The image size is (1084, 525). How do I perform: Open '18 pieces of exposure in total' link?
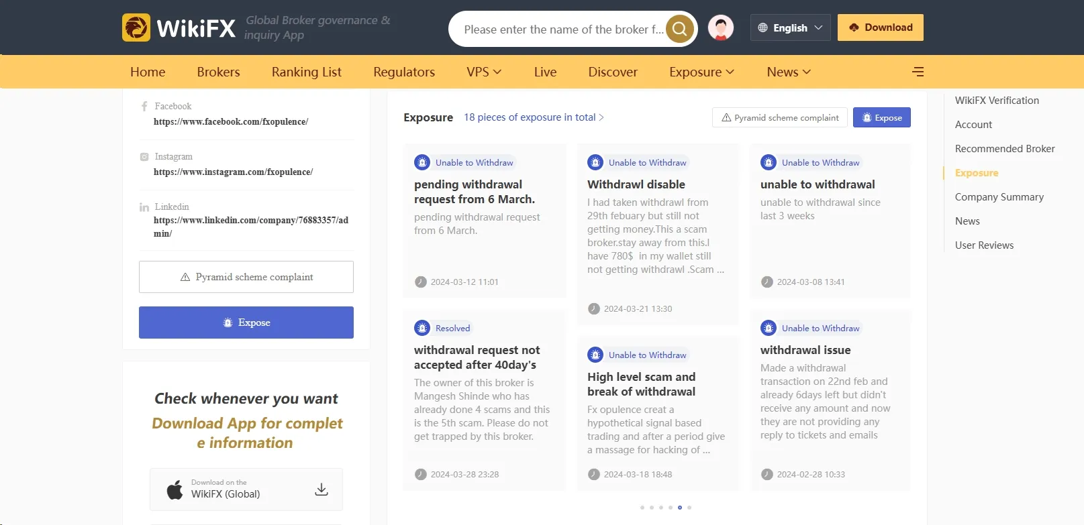pos(534,117)
